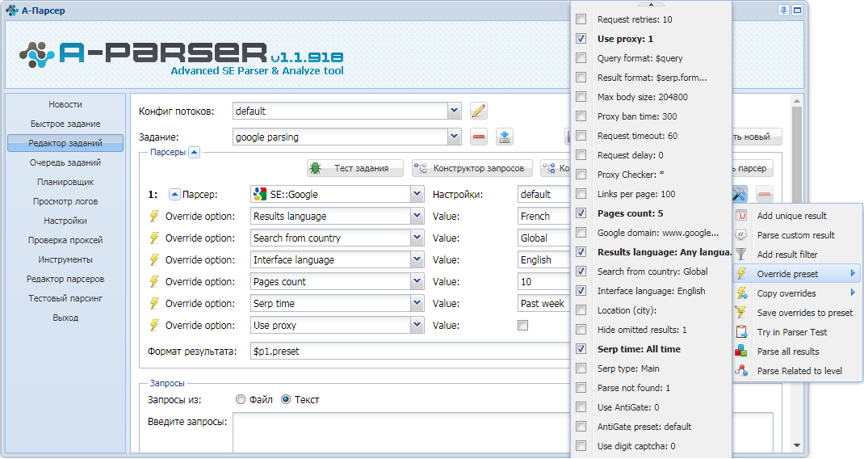This screenshot has width=864, height=459.
Task: Click the Add unique result icon
Action: [x=742, y=216]
